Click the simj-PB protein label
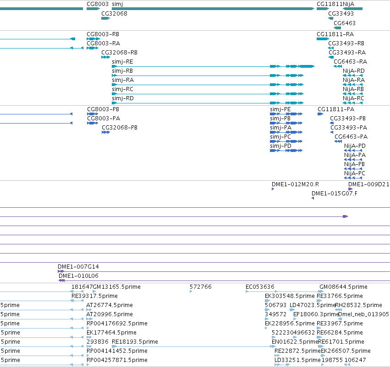390x367 pixels. [x=280, y=119]
